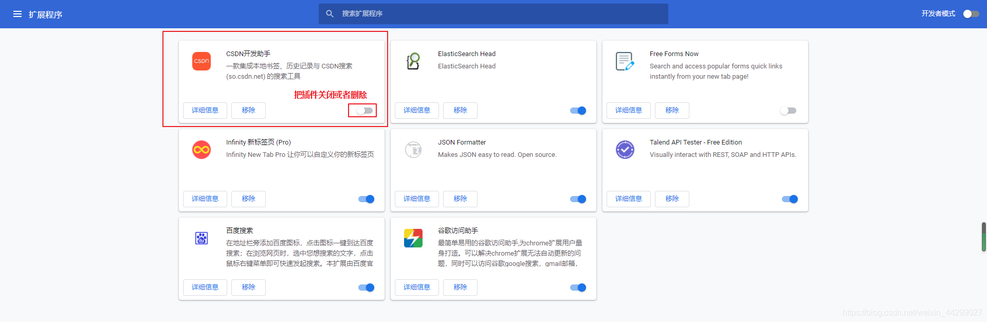The height and width of the screenshot is (322, 987).
Task: Select the JSON Formatter title text
Action: [x=462, y=142]
